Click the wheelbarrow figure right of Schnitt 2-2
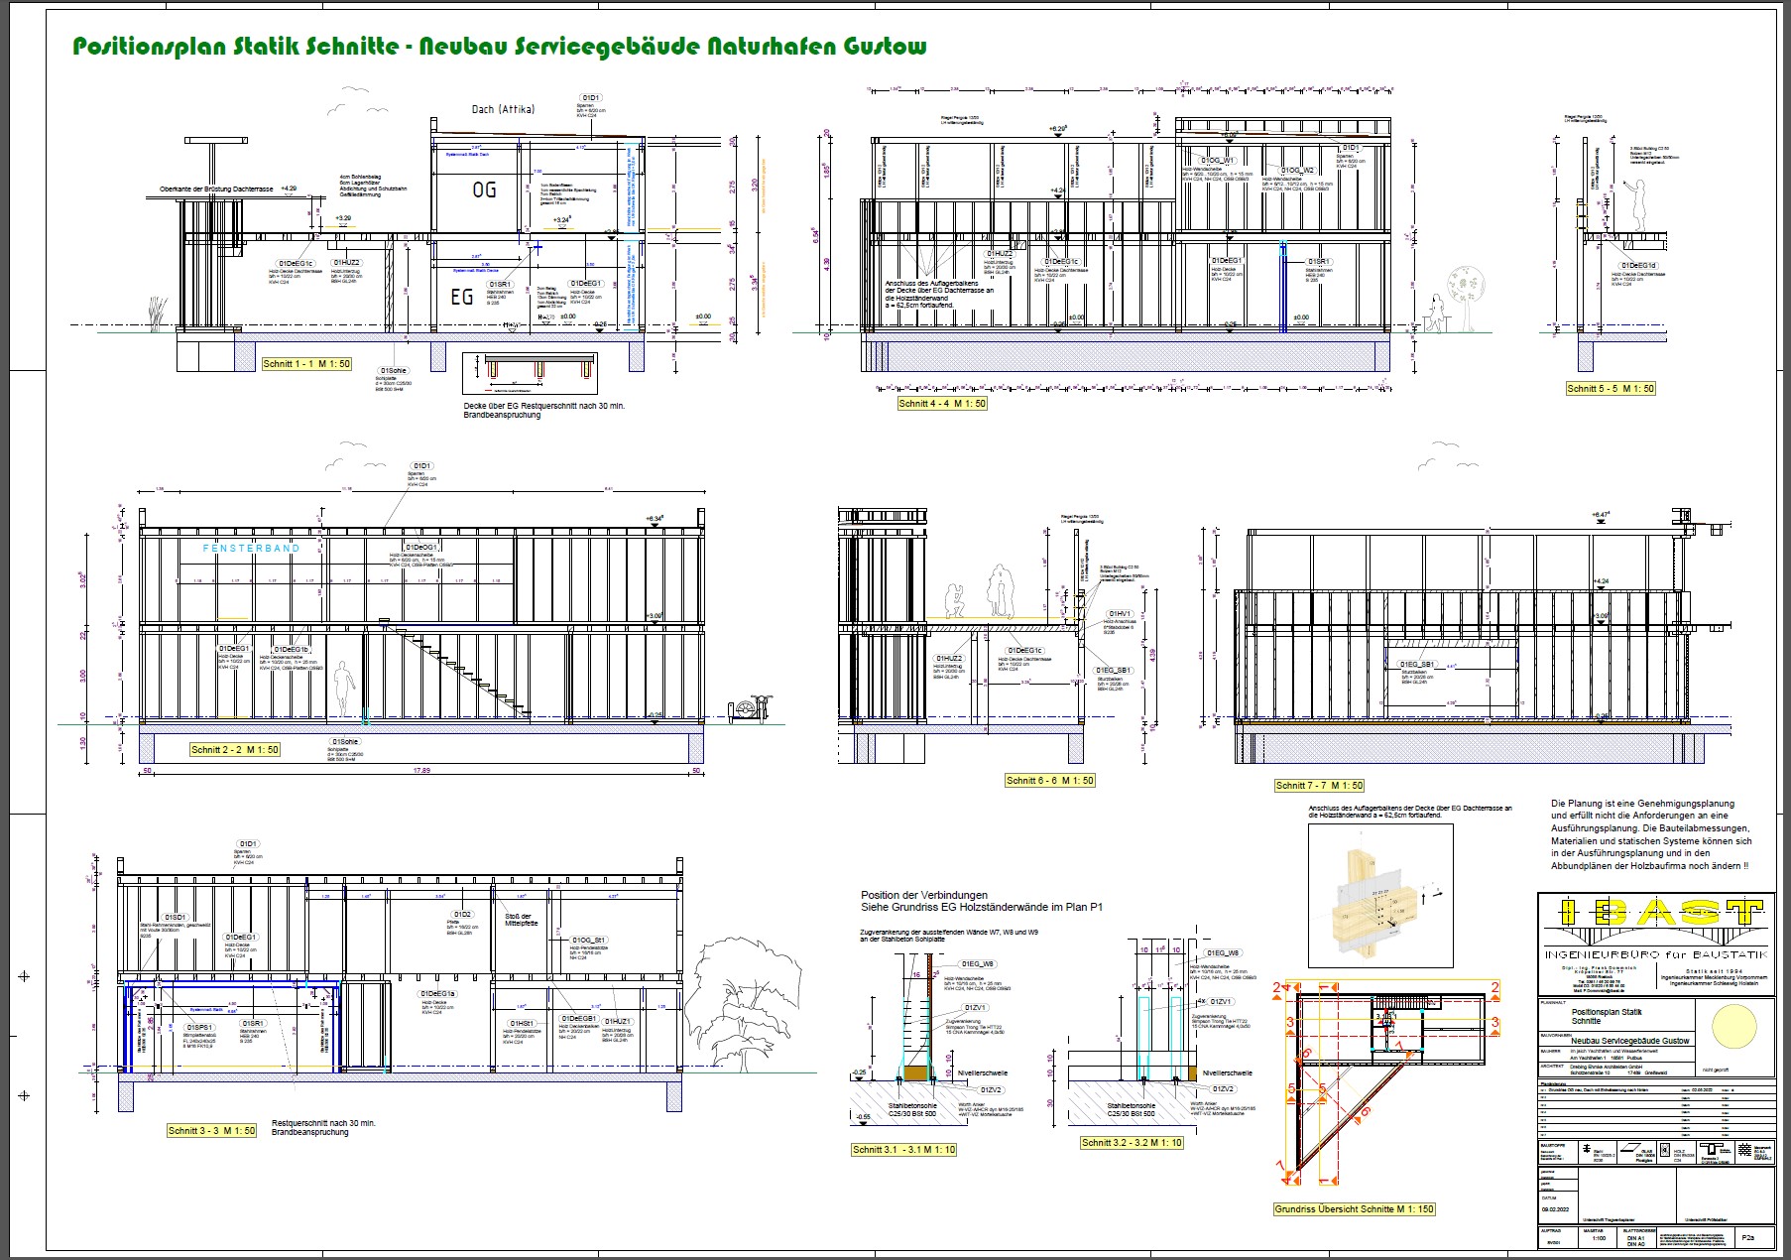This screenshot has width=1791, height=1260. 748,709
